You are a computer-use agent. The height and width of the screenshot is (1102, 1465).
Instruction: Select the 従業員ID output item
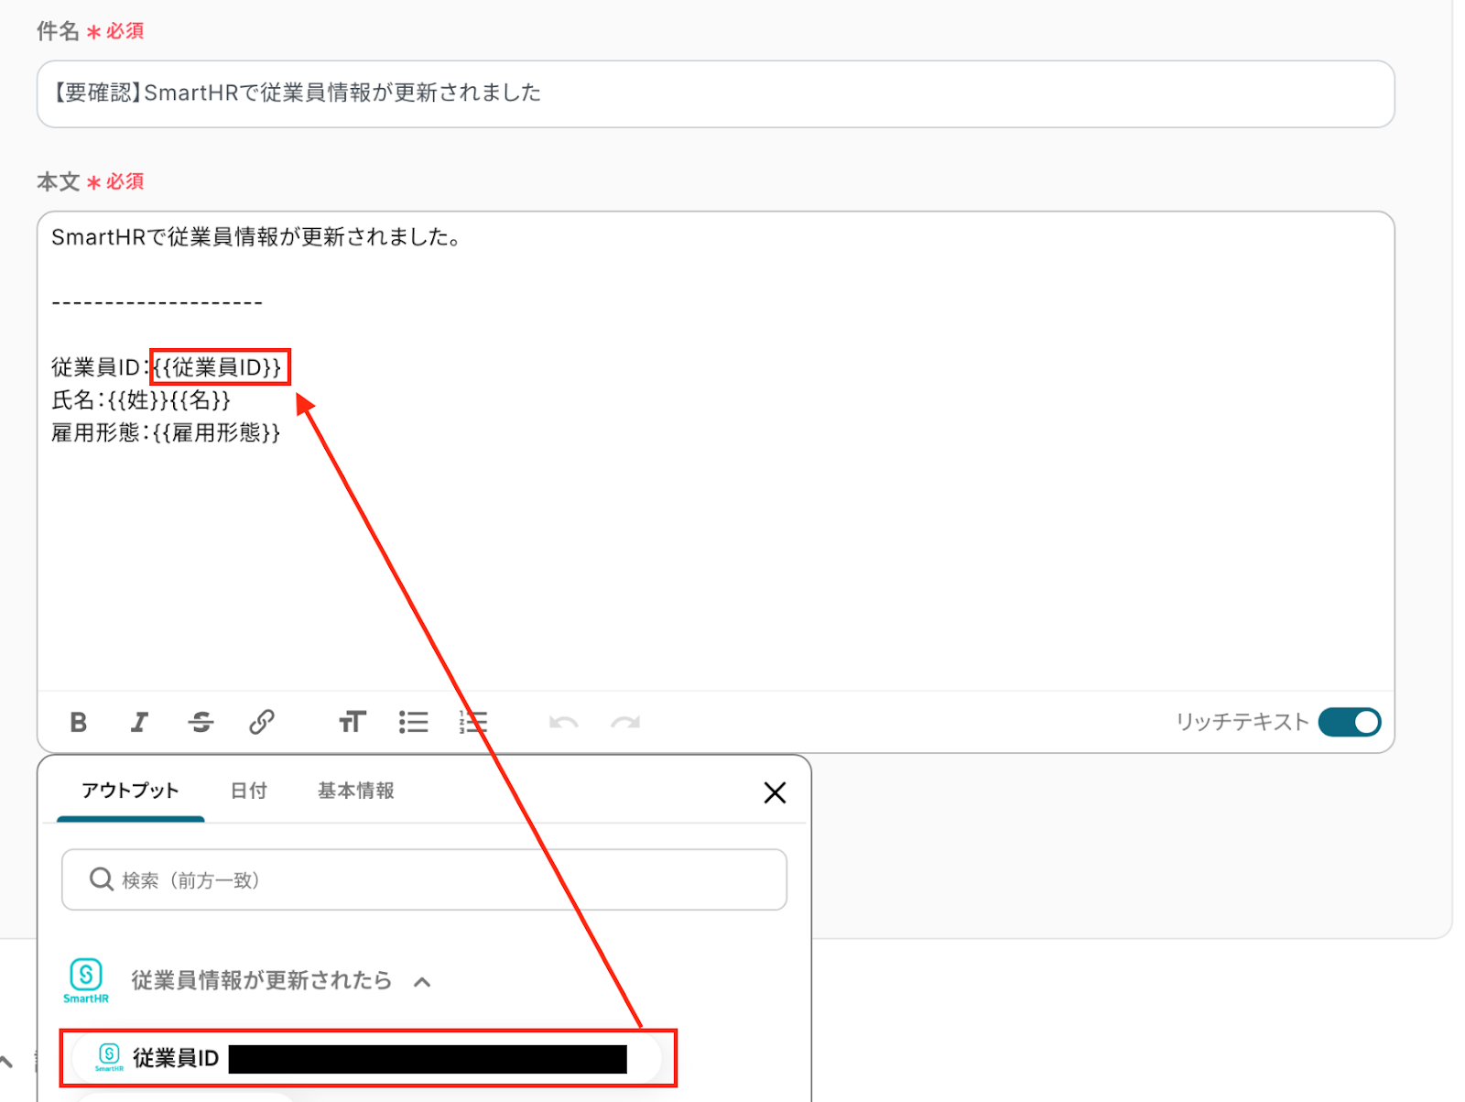tap(367, 1058)
